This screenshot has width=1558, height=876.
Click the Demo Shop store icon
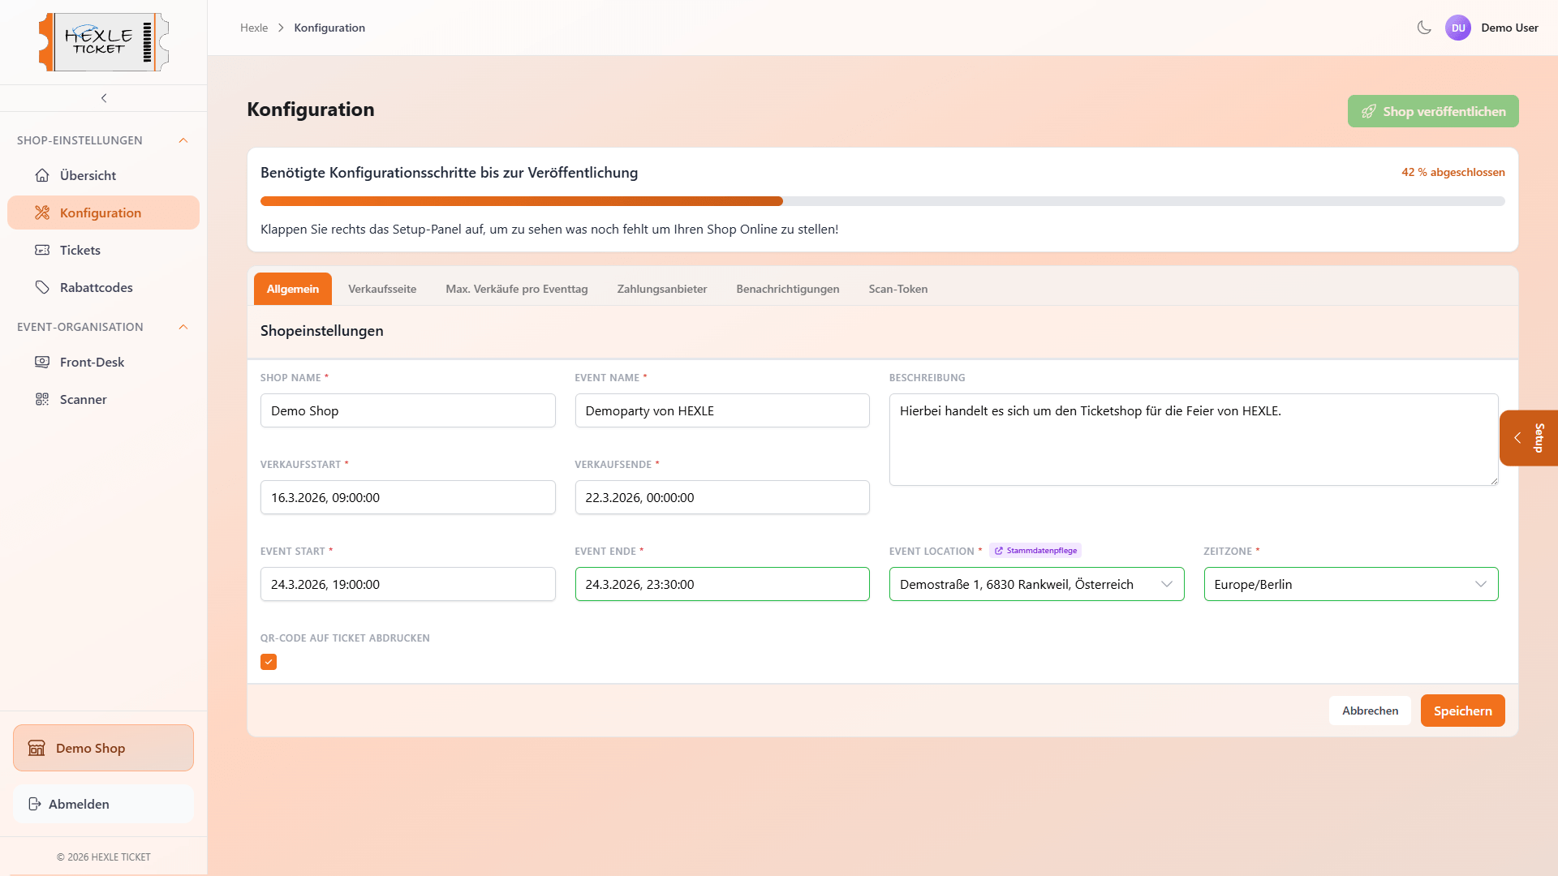click(37, 748)
